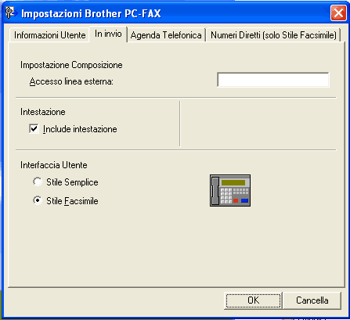350x320 pixels.
Task: Go to the Agenda Telefonica tab
Action: coord(166,35)
